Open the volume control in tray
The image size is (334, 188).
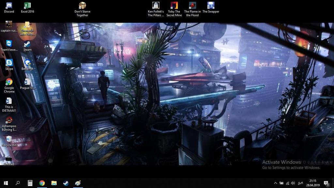pyautogui.click(x=293, y=183)
